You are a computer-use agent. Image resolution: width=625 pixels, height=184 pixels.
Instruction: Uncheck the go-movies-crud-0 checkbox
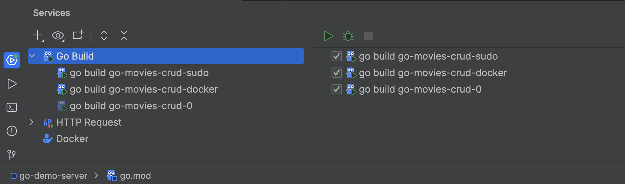tap(337, 89)
